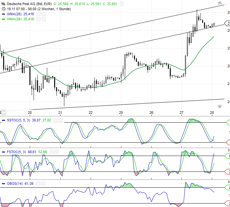Click the green upper level marker of OBOS

tap(227, 187)
